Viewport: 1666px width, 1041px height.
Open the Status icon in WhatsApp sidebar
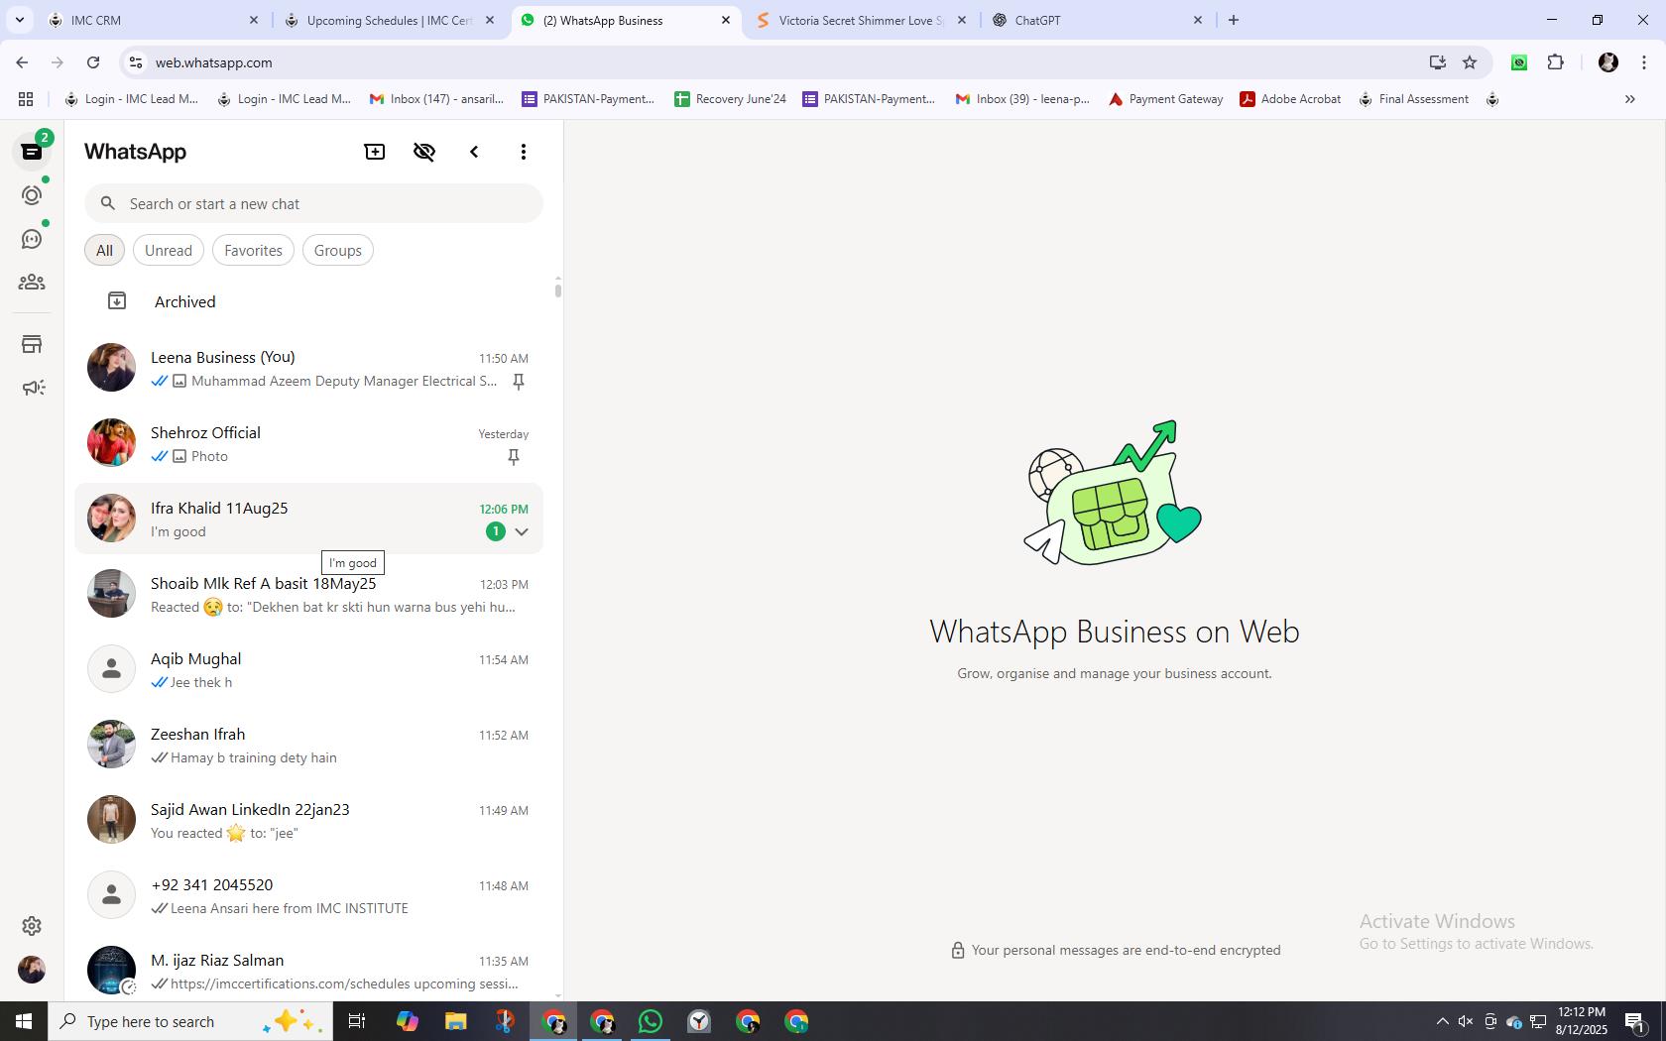point(32,195)
